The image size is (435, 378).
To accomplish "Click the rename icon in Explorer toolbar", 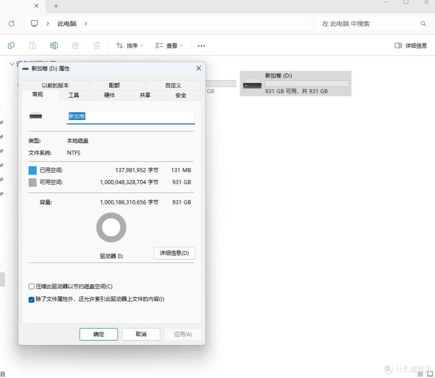I will [x=54, y=45].
